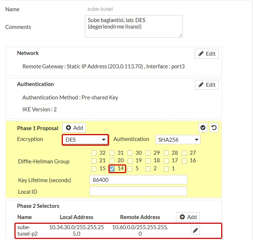Click the local address 10.34.30.0/255.255.255.0
253x240 pixels.
[x=77, y=230]
